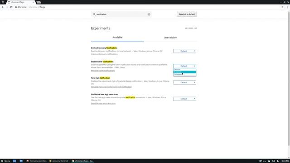Click Enable native notifications title
Image resolution: width=290 pixels, height=163 pixels.
click(102, 62)
